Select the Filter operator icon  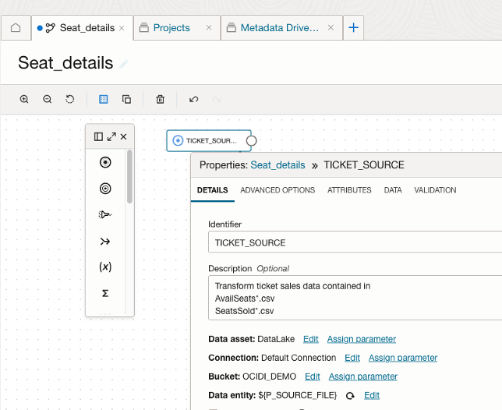105,214
